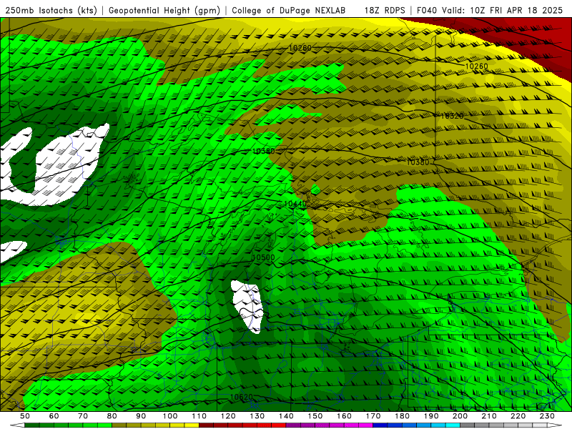The width and height of the screenshot is (572, 429).
Task: Select the cyan swatch below 200
Action: pos(453,425)
